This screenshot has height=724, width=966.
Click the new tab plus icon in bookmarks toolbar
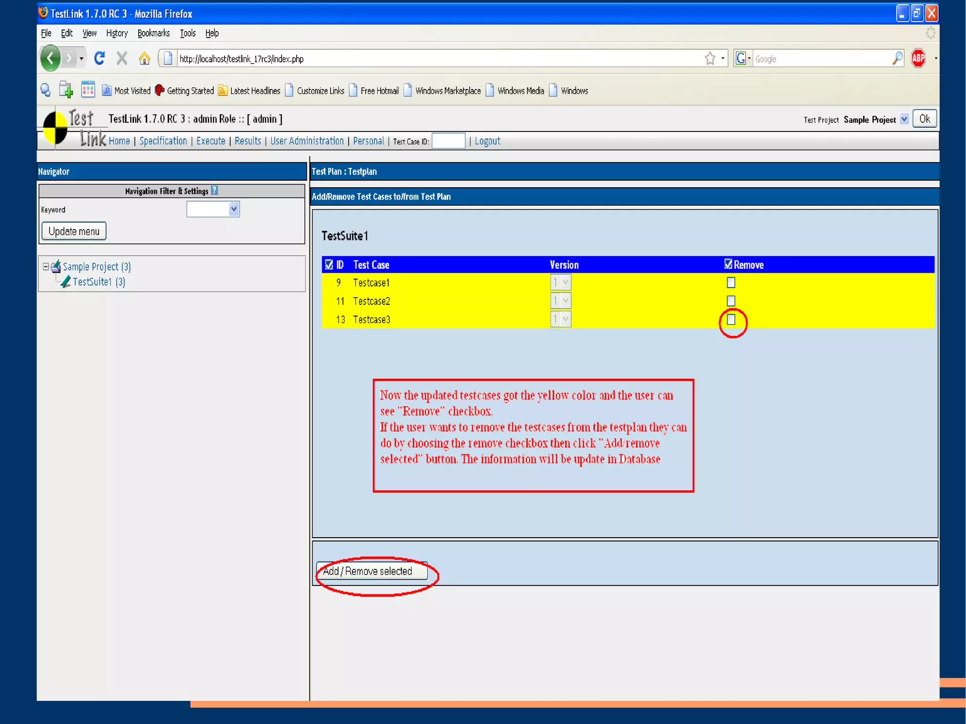pos(66,90)
